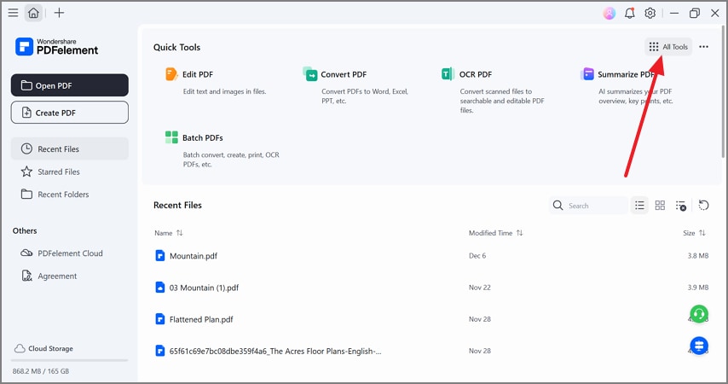This screenshot has height=384, width=728.
Task: Clear the recent files list icon
Action: [680, 206]
